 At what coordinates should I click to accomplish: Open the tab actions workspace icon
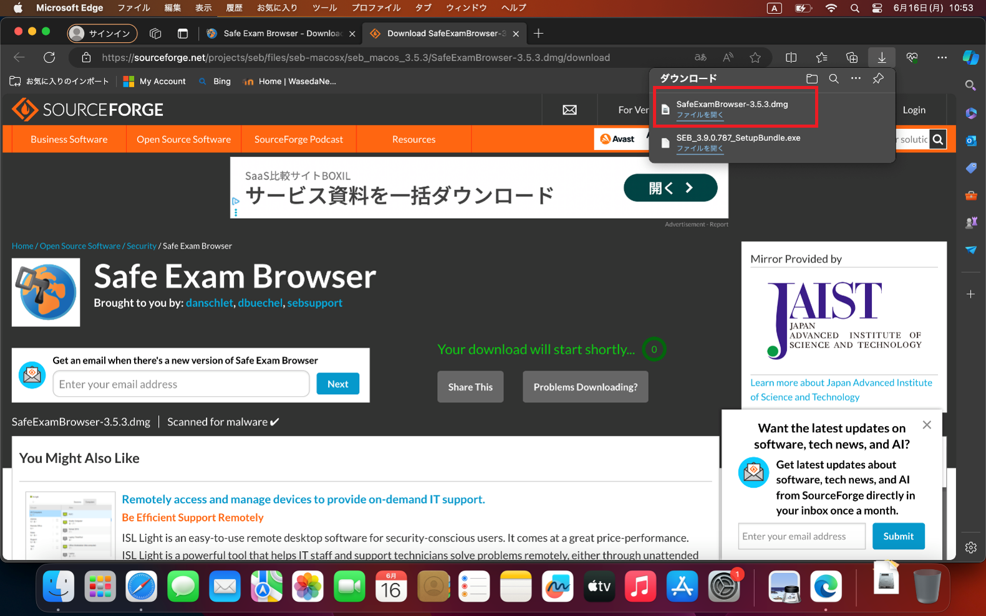(x=155, y=33)
